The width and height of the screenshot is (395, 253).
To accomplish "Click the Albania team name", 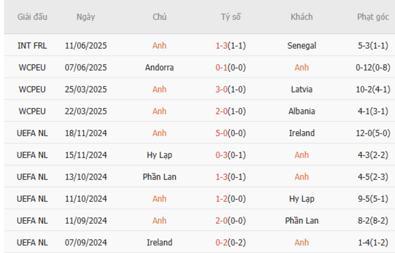I will pyautogui.click(x=301, y=111).
